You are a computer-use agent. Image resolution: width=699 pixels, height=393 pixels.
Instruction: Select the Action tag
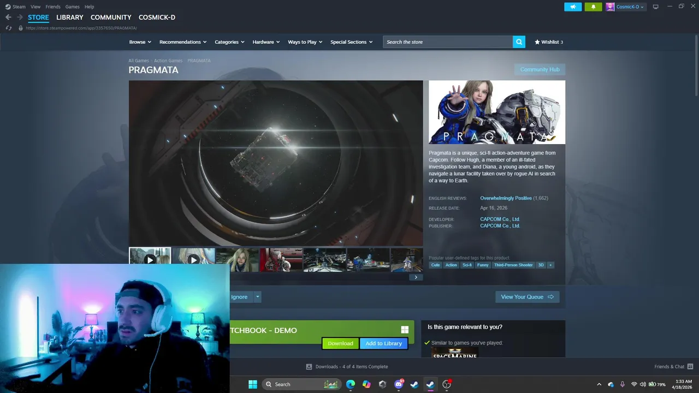click(x=451, y=265)
